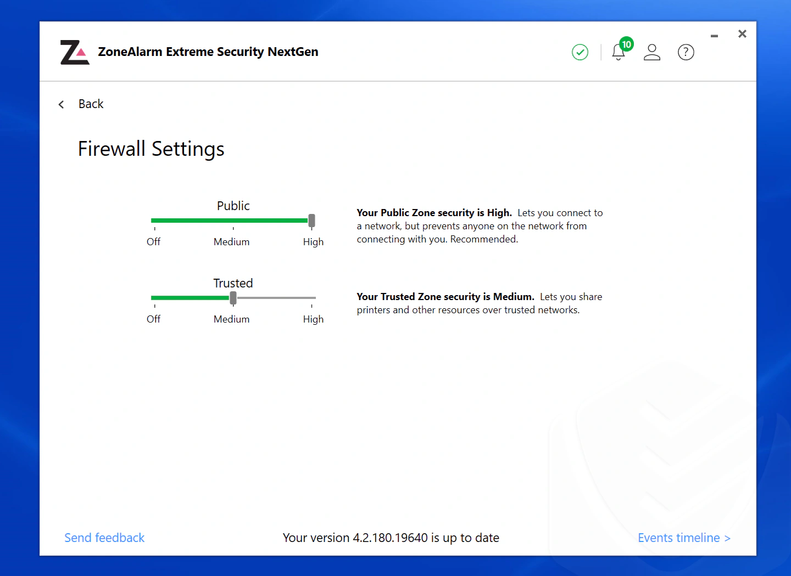Go back using the Back link

[91, 104]
